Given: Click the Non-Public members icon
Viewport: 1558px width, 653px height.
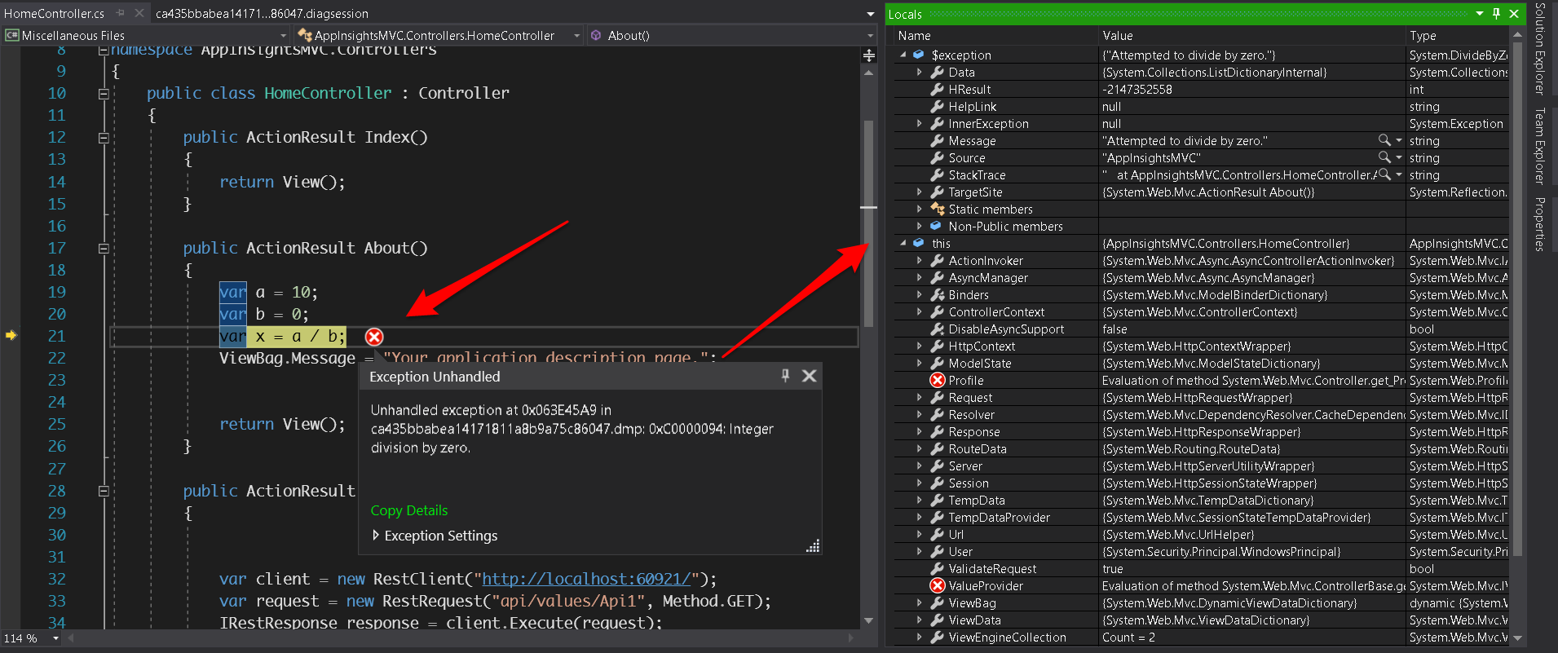Looking at the screenshot, I should (936, 226).
